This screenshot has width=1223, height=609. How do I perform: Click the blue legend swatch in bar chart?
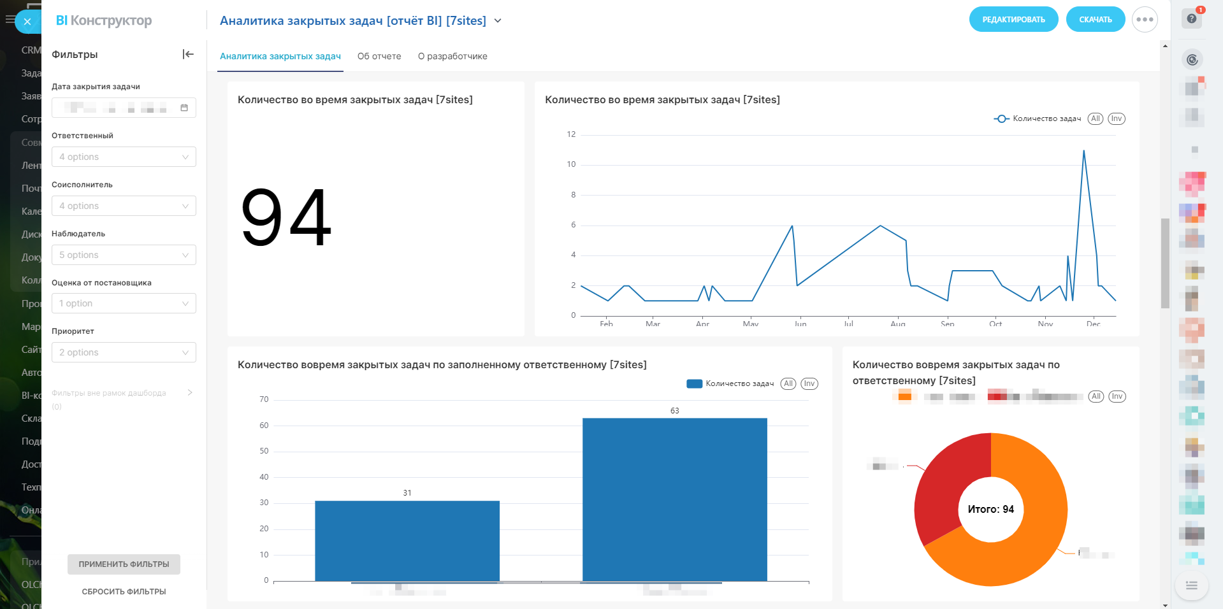coord(694,383)
